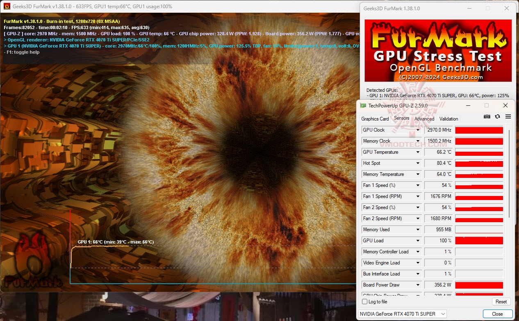Click the GPU Clock red history graph

(479, 130)
